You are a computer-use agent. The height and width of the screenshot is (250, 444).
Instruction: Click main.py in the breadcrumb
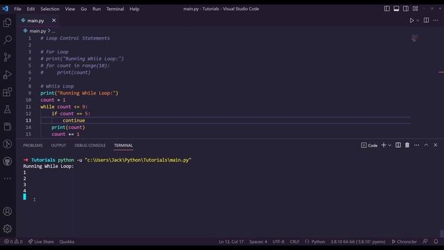click(x=37, y=31)
